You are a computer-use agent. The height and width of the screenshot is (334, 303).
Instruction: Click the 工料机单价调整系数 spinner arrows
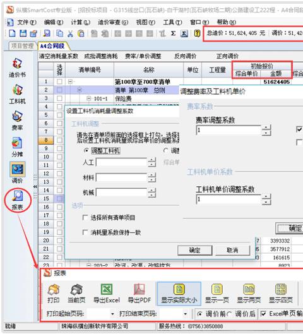(x=266, y=200)
